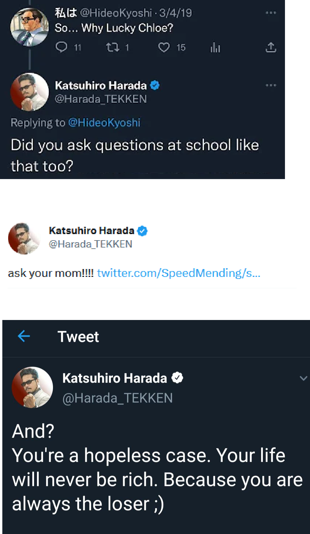Click the blue verified badge in top reply
Screen dimensions: 310x534
tap(155, 85)
